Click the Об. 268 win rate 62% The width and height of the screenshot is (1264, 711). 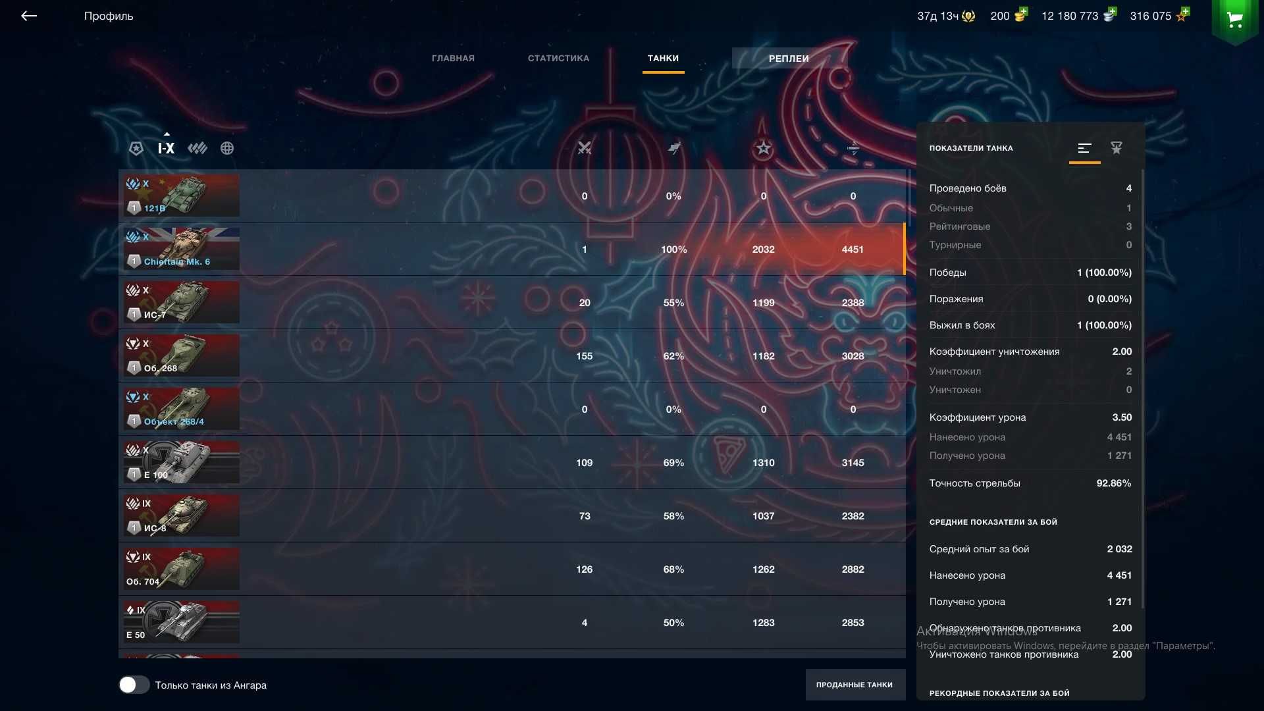click(x=673, y=356)
